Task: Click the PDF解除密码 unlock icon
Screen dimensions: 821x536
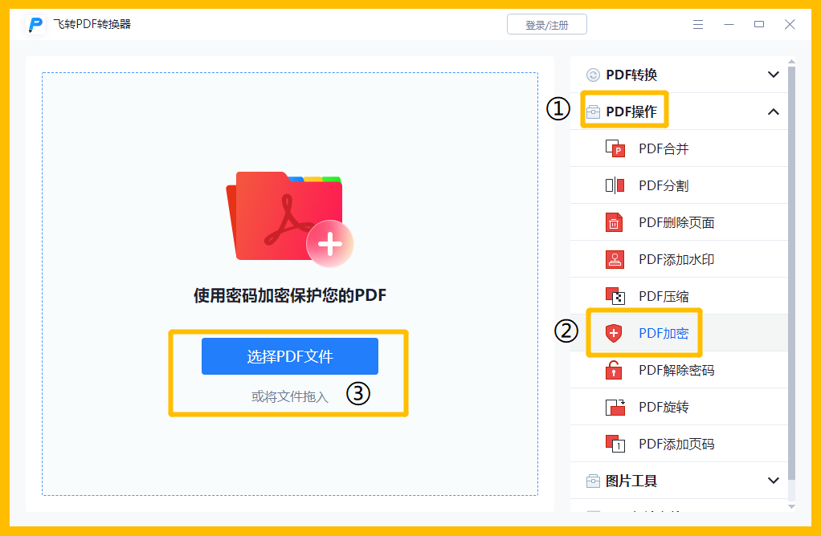Action: [x=614, y=370]
